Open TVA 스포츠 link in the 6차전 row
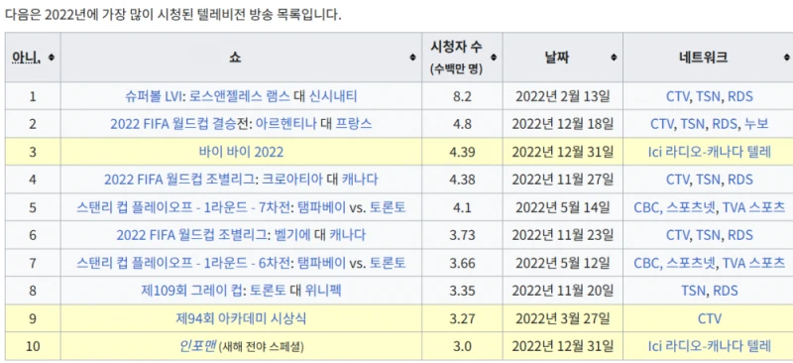793x363 pixels. coord(754,263)
